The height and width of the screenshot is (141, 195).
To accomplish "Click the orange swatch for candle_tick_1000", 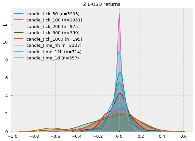I will click(x=19, y=39).
